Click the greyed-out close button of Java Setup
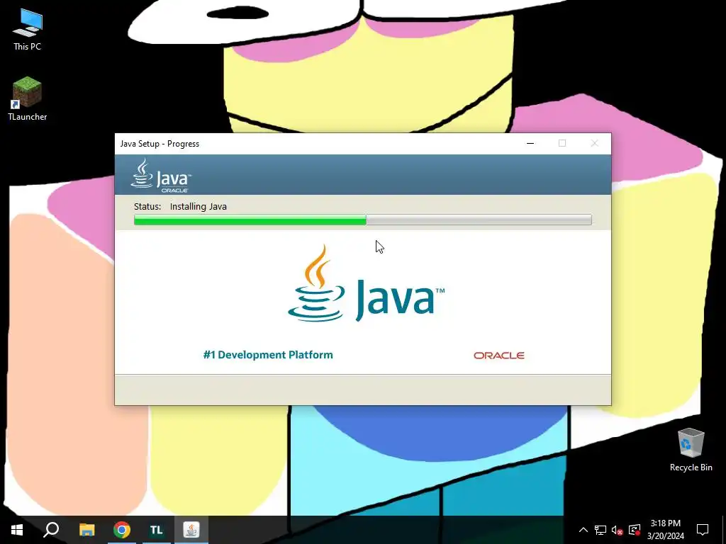This screenshot has height=544, width=726. [x=595, y=143]
